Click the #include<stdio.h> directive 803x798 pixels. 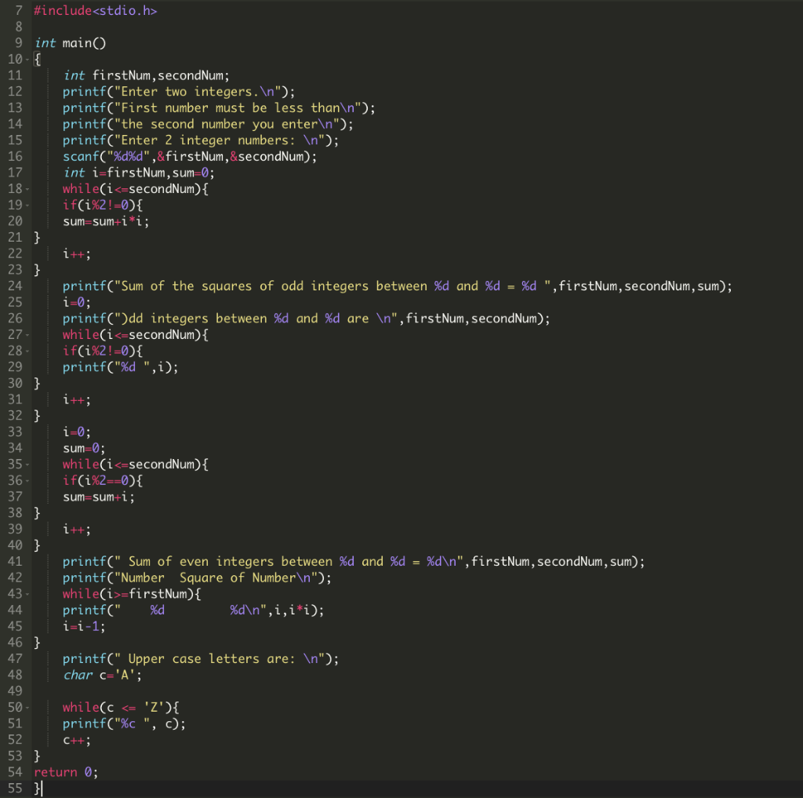(94, 10)
